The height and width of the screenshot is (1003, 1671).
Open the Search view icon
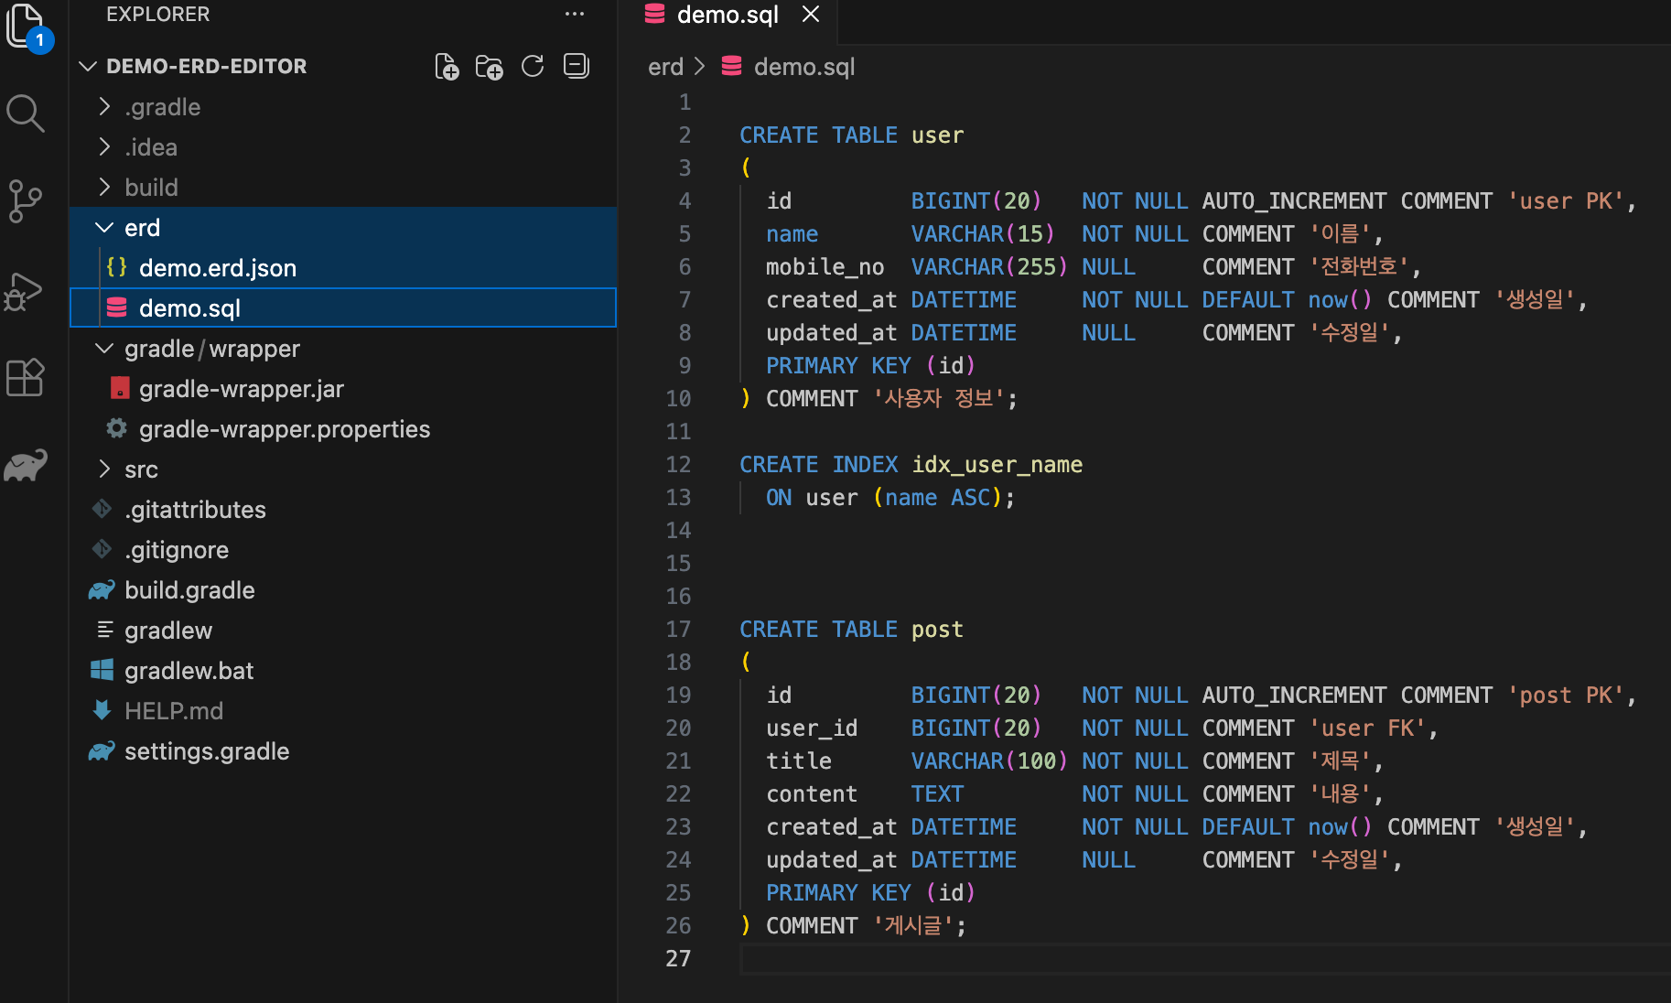(x=26, y=113)
